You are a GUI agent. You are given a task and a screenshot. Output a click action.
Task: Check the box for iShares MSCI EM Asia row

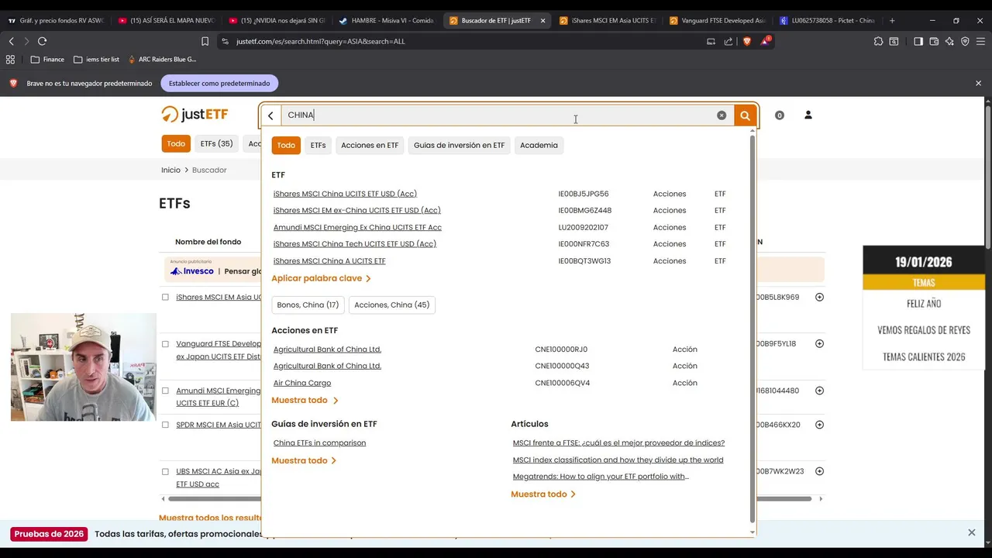coord(165,297)
